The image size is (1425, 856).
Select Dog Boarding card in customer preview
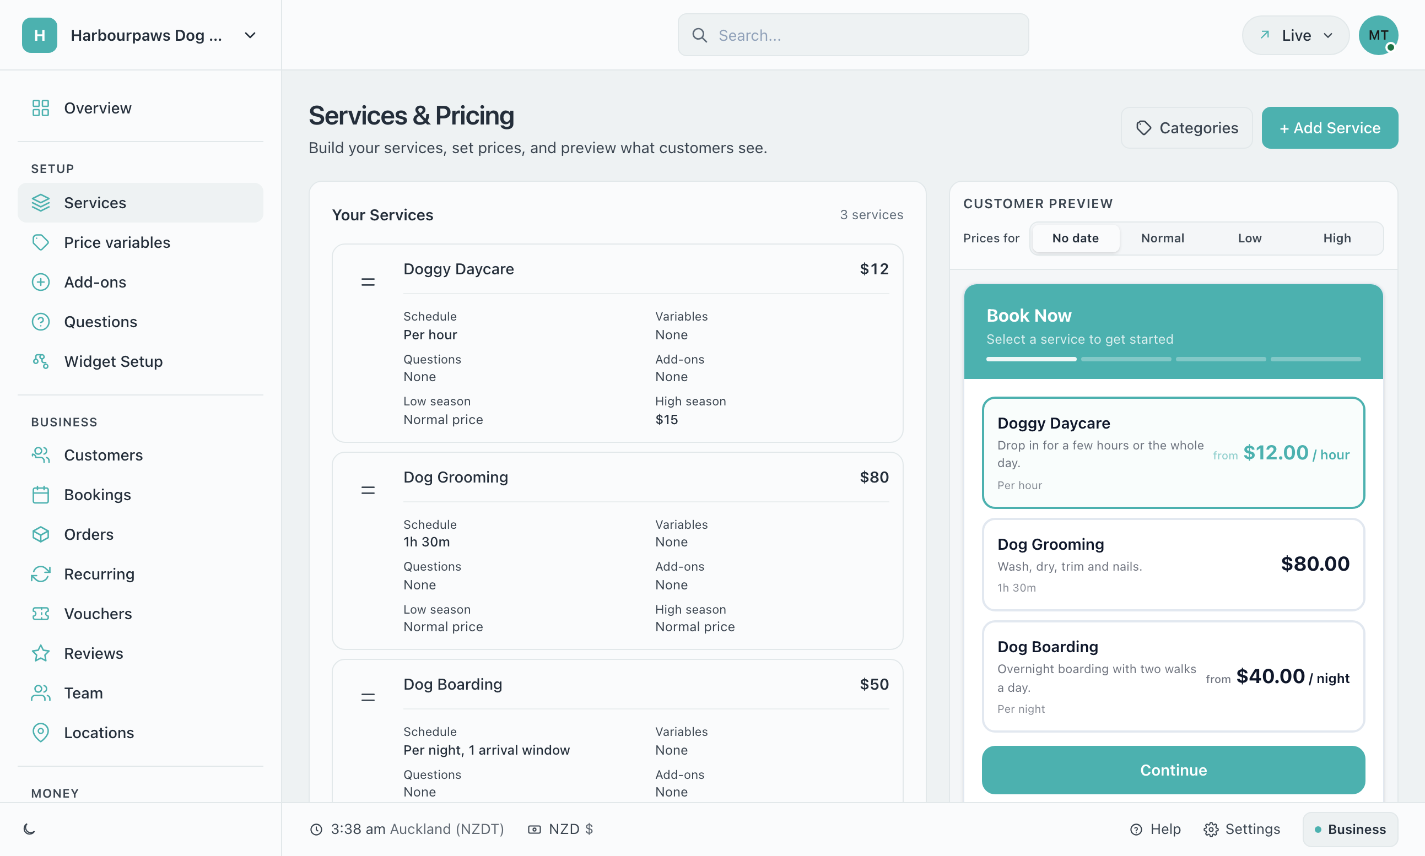tap(1174, 676)
